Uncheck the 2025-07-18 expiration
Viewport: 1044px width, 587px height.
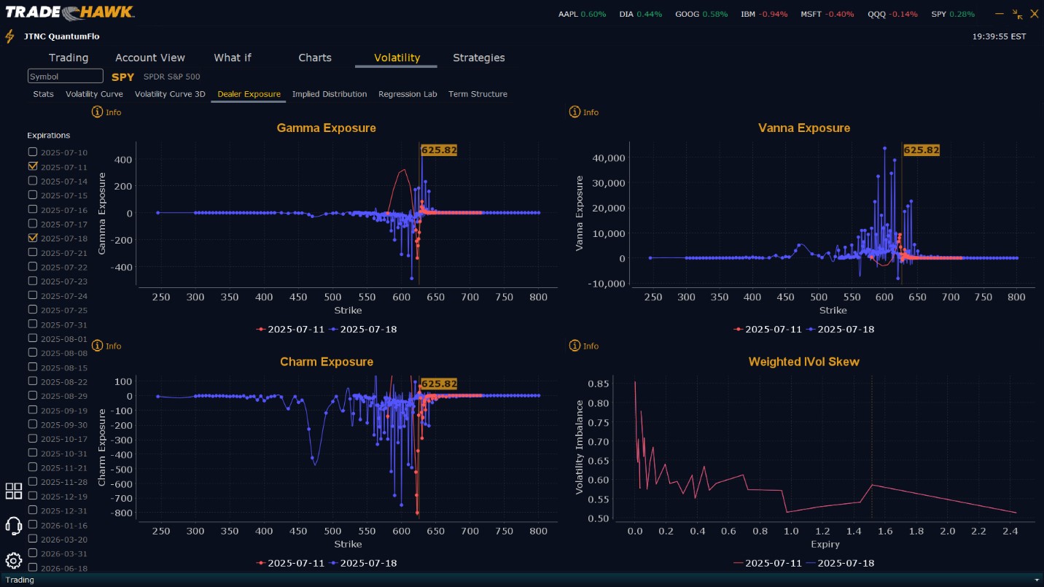[x=33, y=238]
